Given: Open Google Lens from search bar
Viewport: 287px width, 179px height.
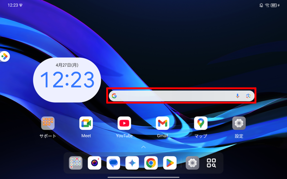Looking at the screenshot, I should [248, 96].
